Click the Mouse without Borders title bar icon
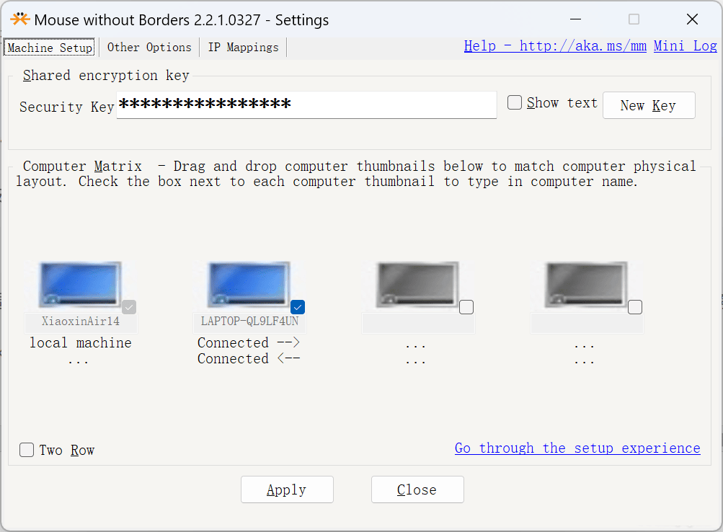This screenshot has width=723, height=532. pyautogui.click(x=19, y=19)
